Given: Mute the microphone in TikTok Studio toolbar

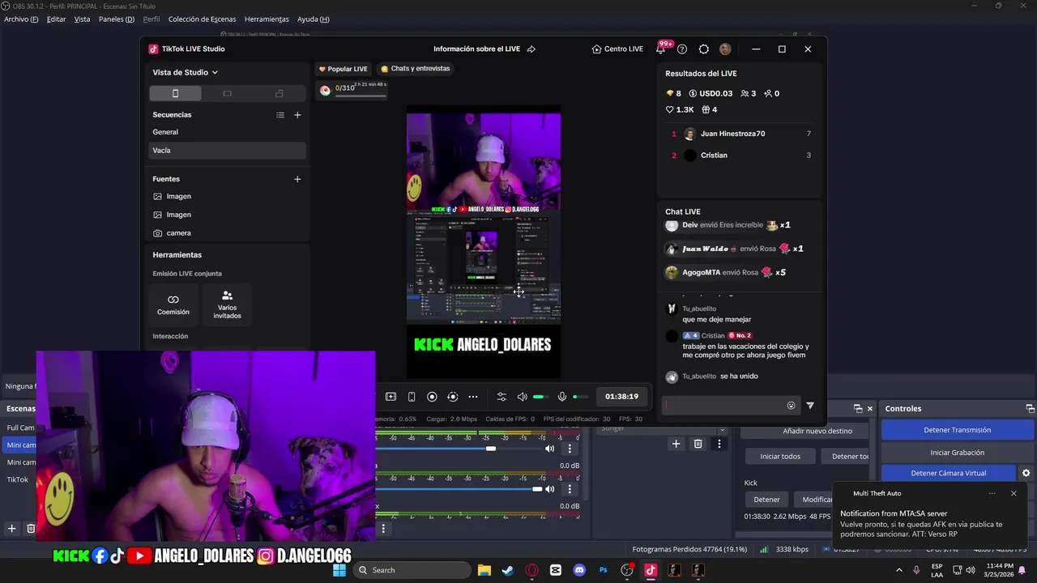Looking at the screenshot, I should pos(562,397).
